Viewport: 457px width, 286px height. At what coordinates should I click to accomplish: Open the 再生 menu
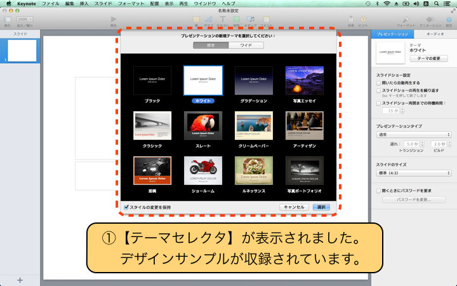(x=183, y=4)
